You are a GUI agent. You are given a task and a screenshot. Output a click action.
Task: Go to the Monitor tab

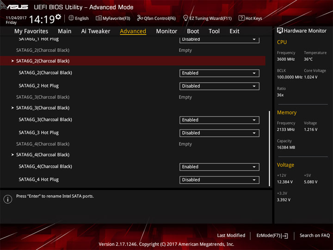pos(166,31)
